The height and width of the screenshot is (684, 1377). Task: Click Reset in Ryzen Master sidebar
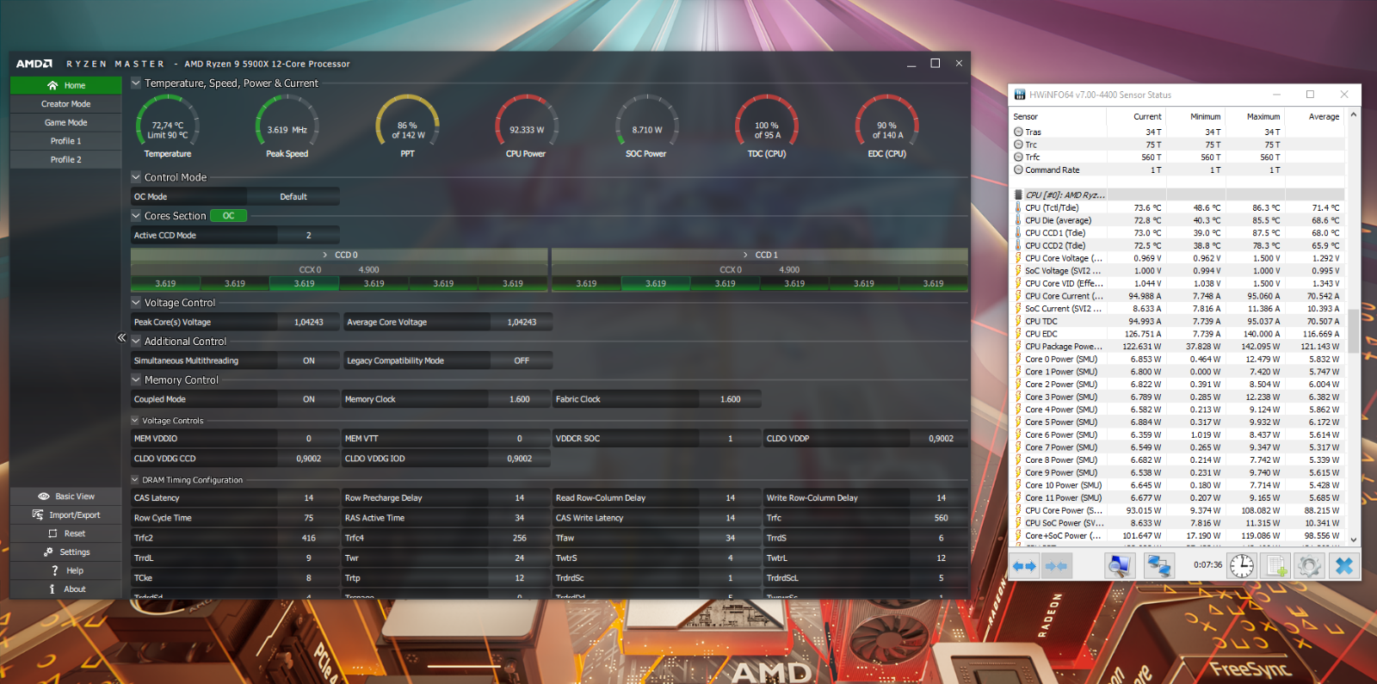coord(66,533)
